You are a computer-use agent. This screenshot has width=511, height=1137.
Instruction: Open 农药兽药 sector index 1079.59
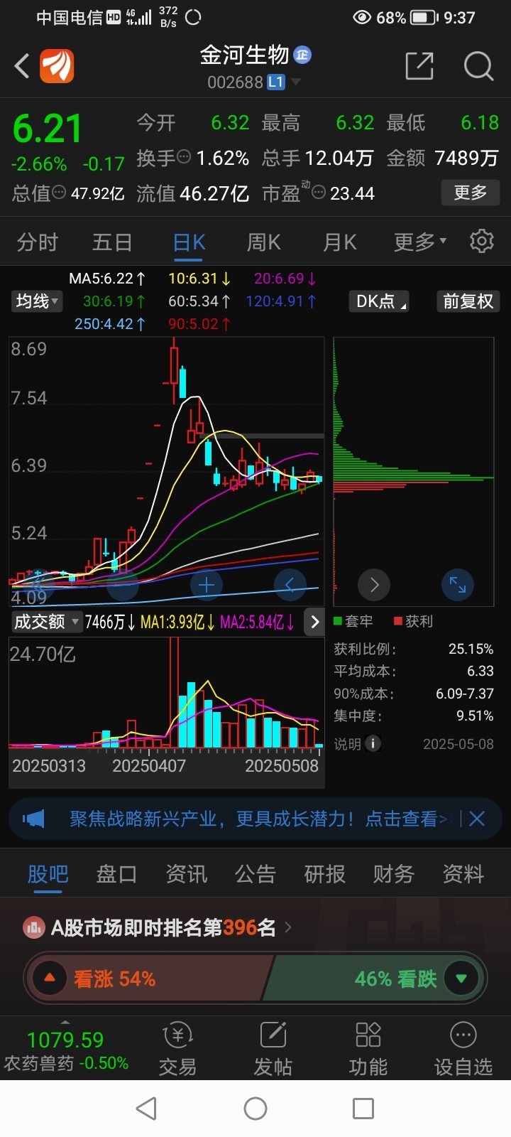65,1051
